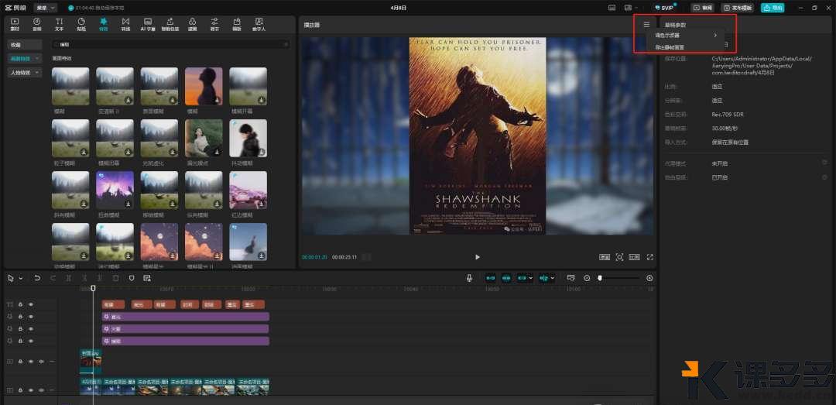Hide the cover video track eye icon
The height and width of the screenshot is (405, 836).
[31, 362]
